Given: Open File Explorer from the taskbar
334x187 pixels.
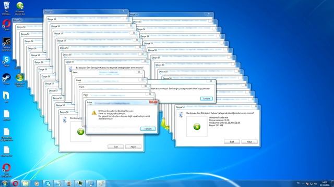Looking at the screenshot, I should [26, 183].
